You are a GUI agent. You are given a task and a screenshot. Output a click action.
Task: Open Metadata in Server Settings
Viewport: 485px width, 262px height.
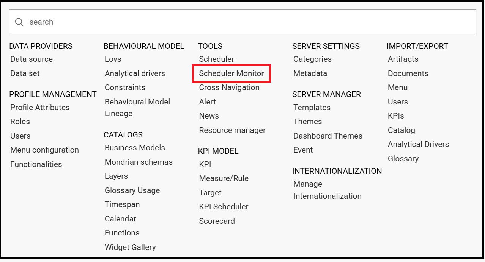pyautogui.click(x=310, y=73)
